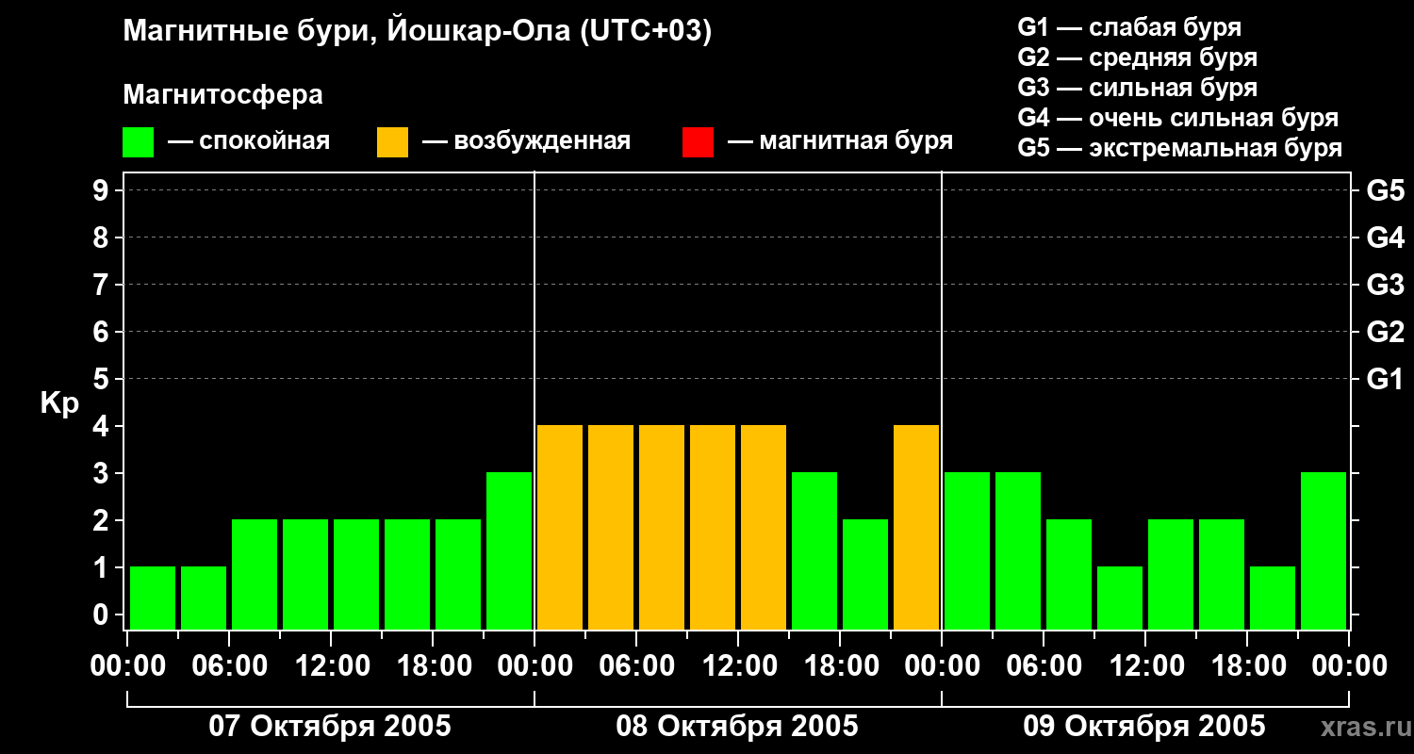Click the final Kp 3 bar ending 09 Октября
1414x754 pixels.
1324,550
